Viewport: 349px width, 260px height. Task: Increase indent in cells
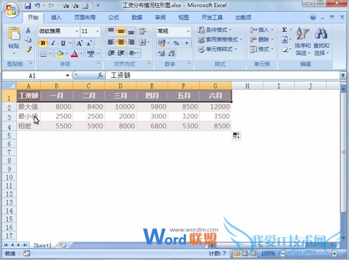121,53
